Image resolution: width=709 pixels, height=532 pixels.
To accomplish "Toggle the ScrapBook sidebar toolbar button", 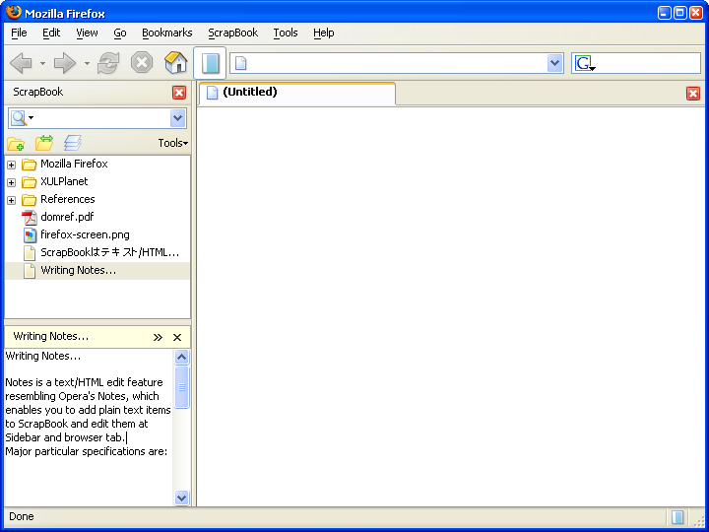I will tap(210, 63).
